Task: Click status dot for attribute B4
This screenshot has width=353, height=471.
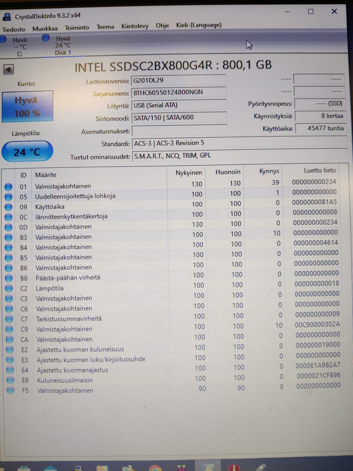Action: pos(8,248)
